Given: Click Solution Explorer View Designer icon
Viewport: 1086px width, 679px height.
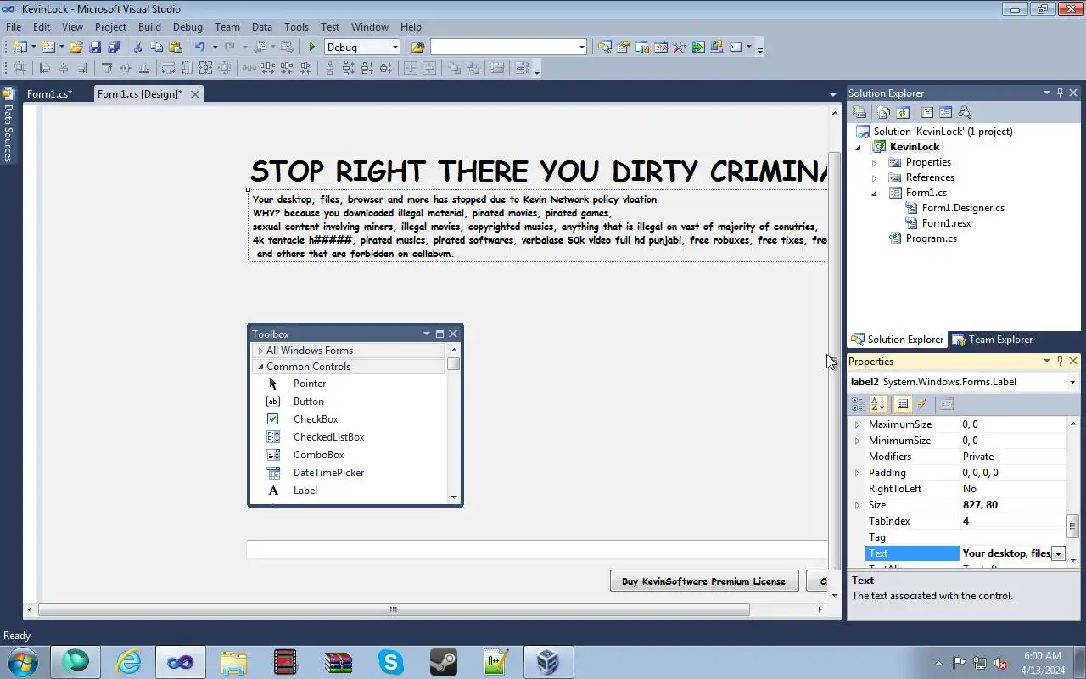Looking at the screenshot, I should pyautogui.click(x=945, y=112).
